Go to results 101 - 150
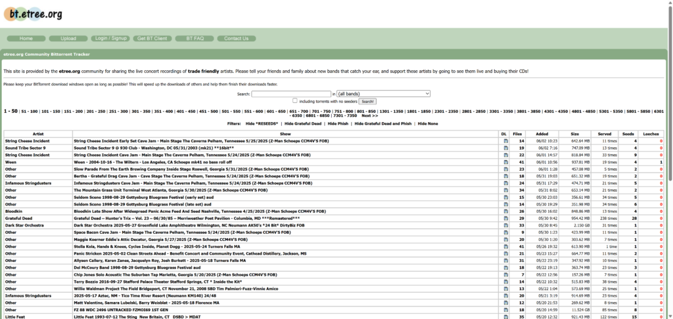The width and height of the screenshot is (673, 319). tap(51, 112)
